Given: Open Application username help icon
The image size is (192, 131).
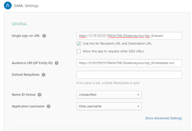Looking at the screenshot, I should 48,106.
